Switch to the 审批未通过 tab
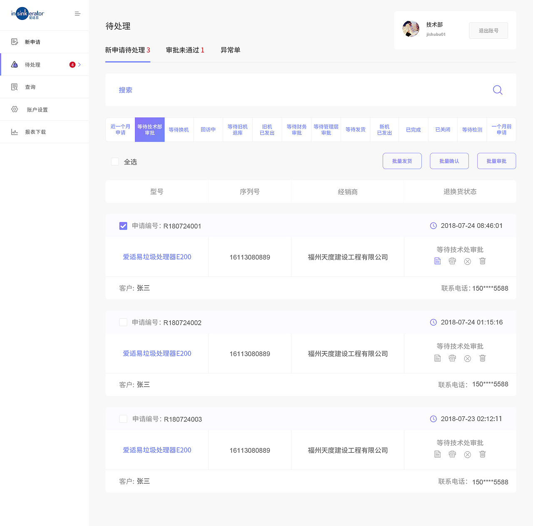The width and height of the screenshot is (533, 526). click(x=185, y=50)
